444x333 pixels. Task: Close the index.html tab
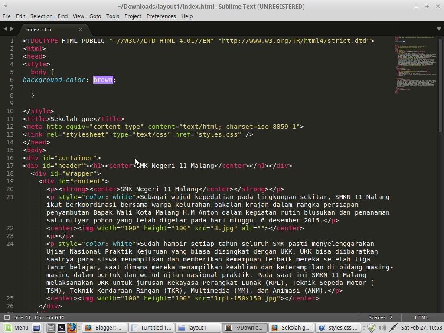click(x=80, y=29)
